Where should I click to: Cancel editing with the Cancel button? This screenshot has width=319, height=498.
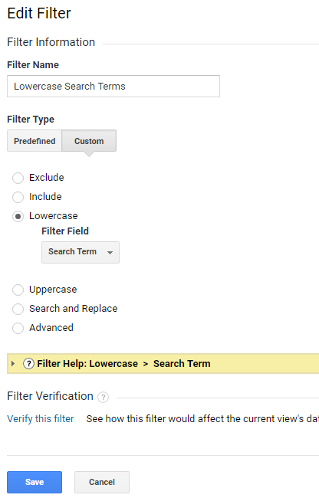[x=102, y=482]
